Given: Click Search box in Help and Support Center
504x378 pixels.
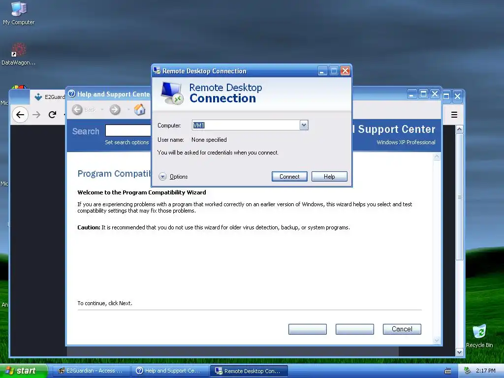Looking at the screenshot, I should click(128, 130).
